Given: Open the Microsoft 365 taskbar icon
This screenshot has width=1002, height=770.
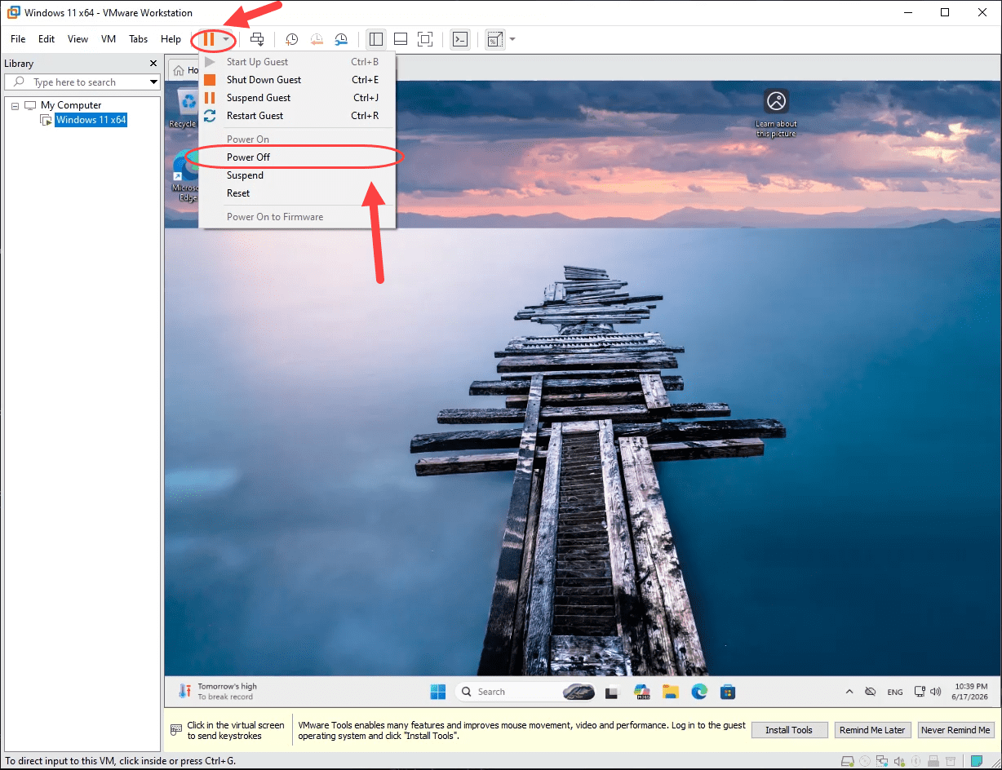Looking at the screenshot, I should 641,692.
